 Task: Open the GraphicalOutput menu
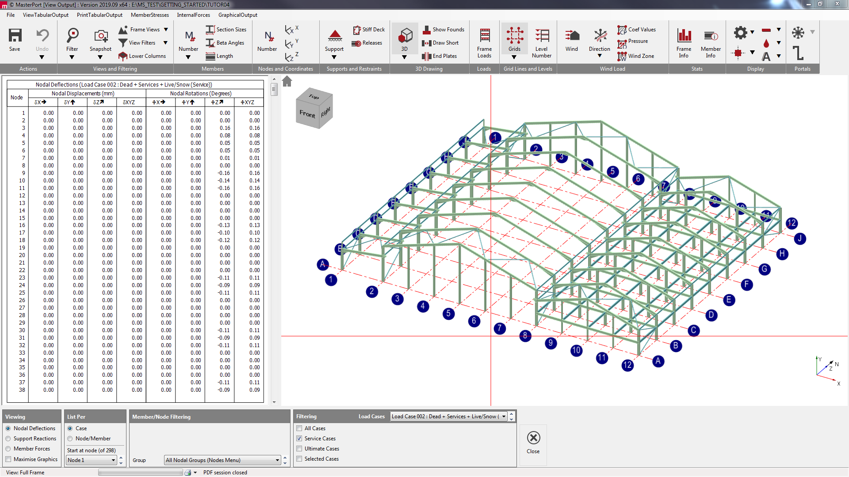click(237, 15)
